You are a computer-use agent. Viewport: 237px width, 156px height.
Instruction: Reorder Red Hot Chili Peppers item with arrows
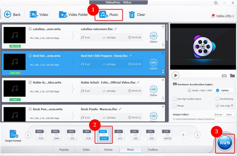(x=163, y=72)
